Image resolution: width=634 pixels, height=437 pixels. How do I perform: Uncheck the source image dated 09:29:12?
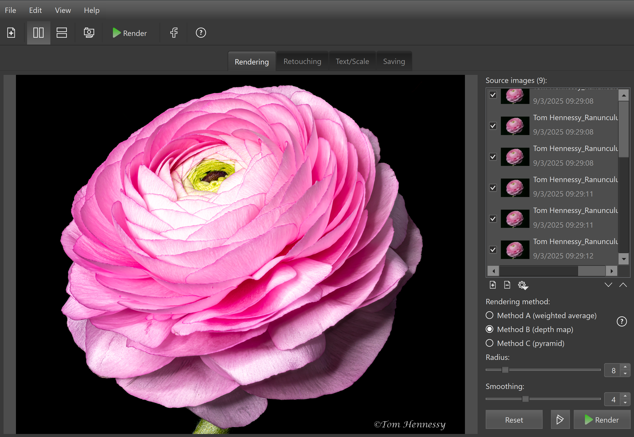(493, 250)
